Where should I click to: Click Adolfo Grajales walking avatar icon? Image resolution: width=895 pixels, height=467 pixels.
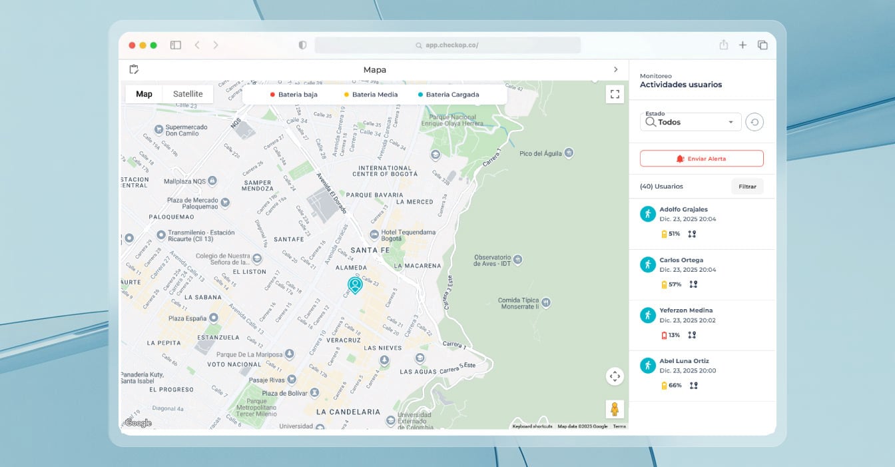click(647, 214)
